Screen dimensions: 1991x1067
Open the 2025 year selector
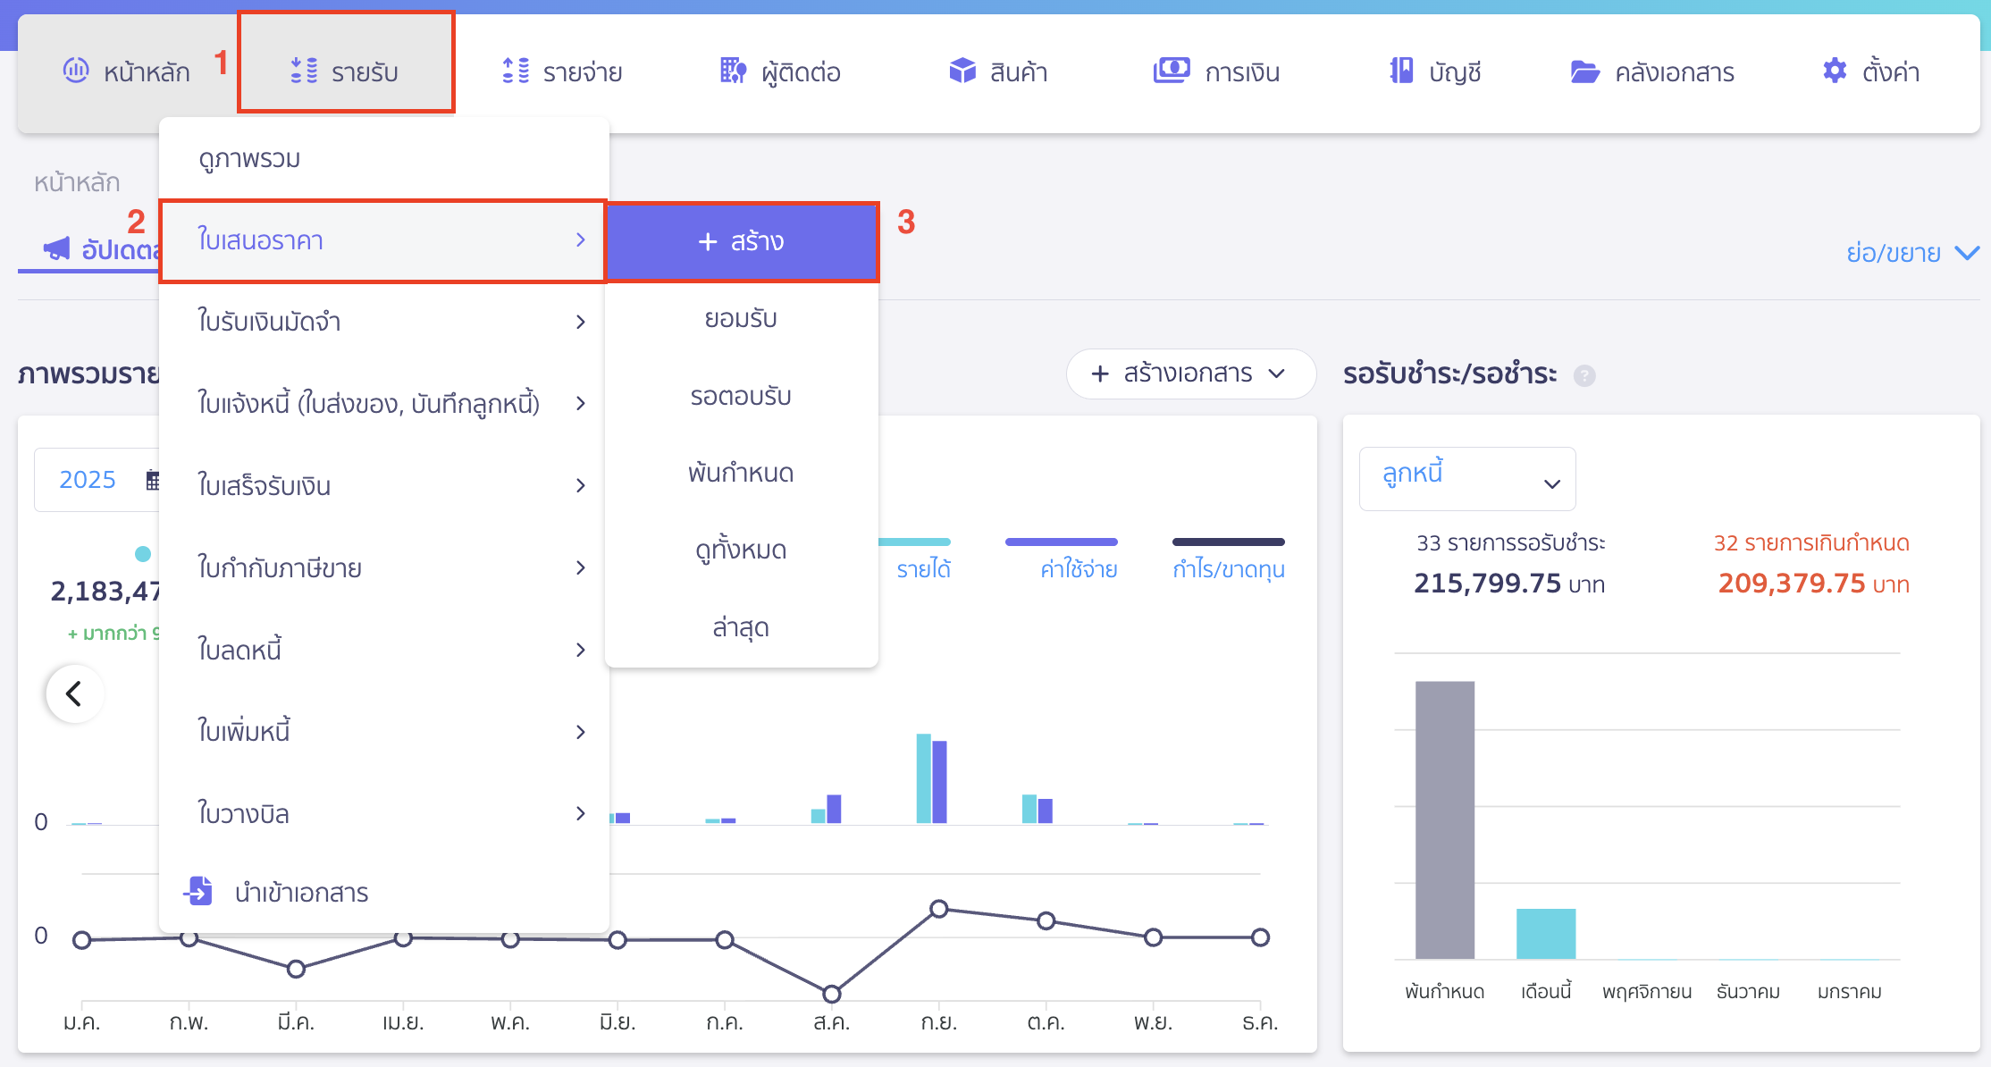point(87,480)
